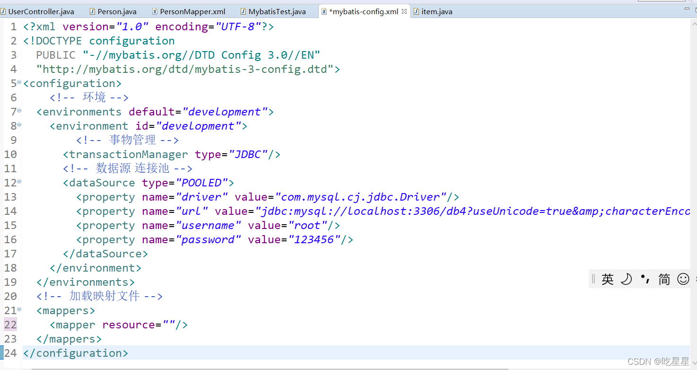Click the closing </dataSource> tag
This screenshot has width=697, height=370.
pyautogui.click(x=105, y=254)
